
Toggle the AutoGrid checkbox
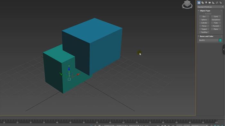[x=208, y=14]
